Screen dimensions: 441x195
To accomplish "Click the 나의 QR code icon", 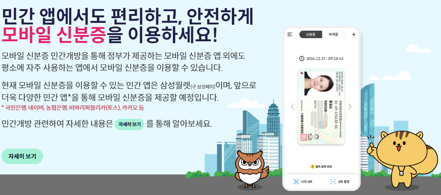I will click(296, 181).
